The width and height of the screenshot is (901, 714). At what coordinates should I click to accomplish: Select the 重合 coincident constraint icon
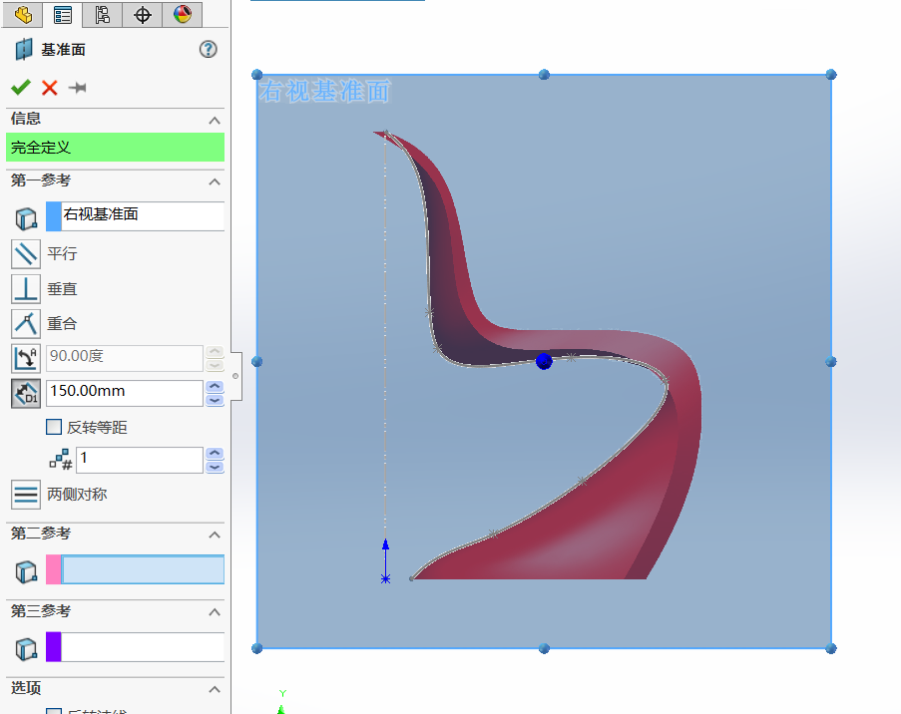(26, 324)
